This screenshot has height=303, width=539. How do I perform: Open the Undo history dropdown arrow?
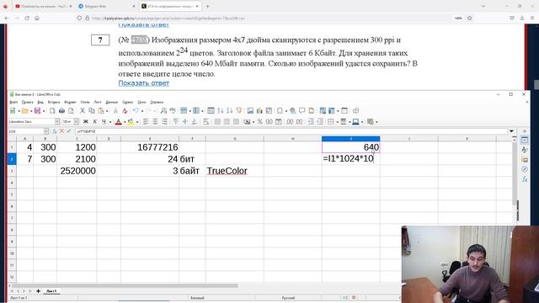[142, 111]
